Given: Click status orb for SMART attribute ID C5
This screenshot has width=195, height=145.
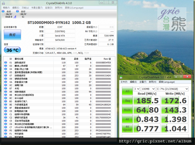Looking at the screenshot, I should click(5, 121).
